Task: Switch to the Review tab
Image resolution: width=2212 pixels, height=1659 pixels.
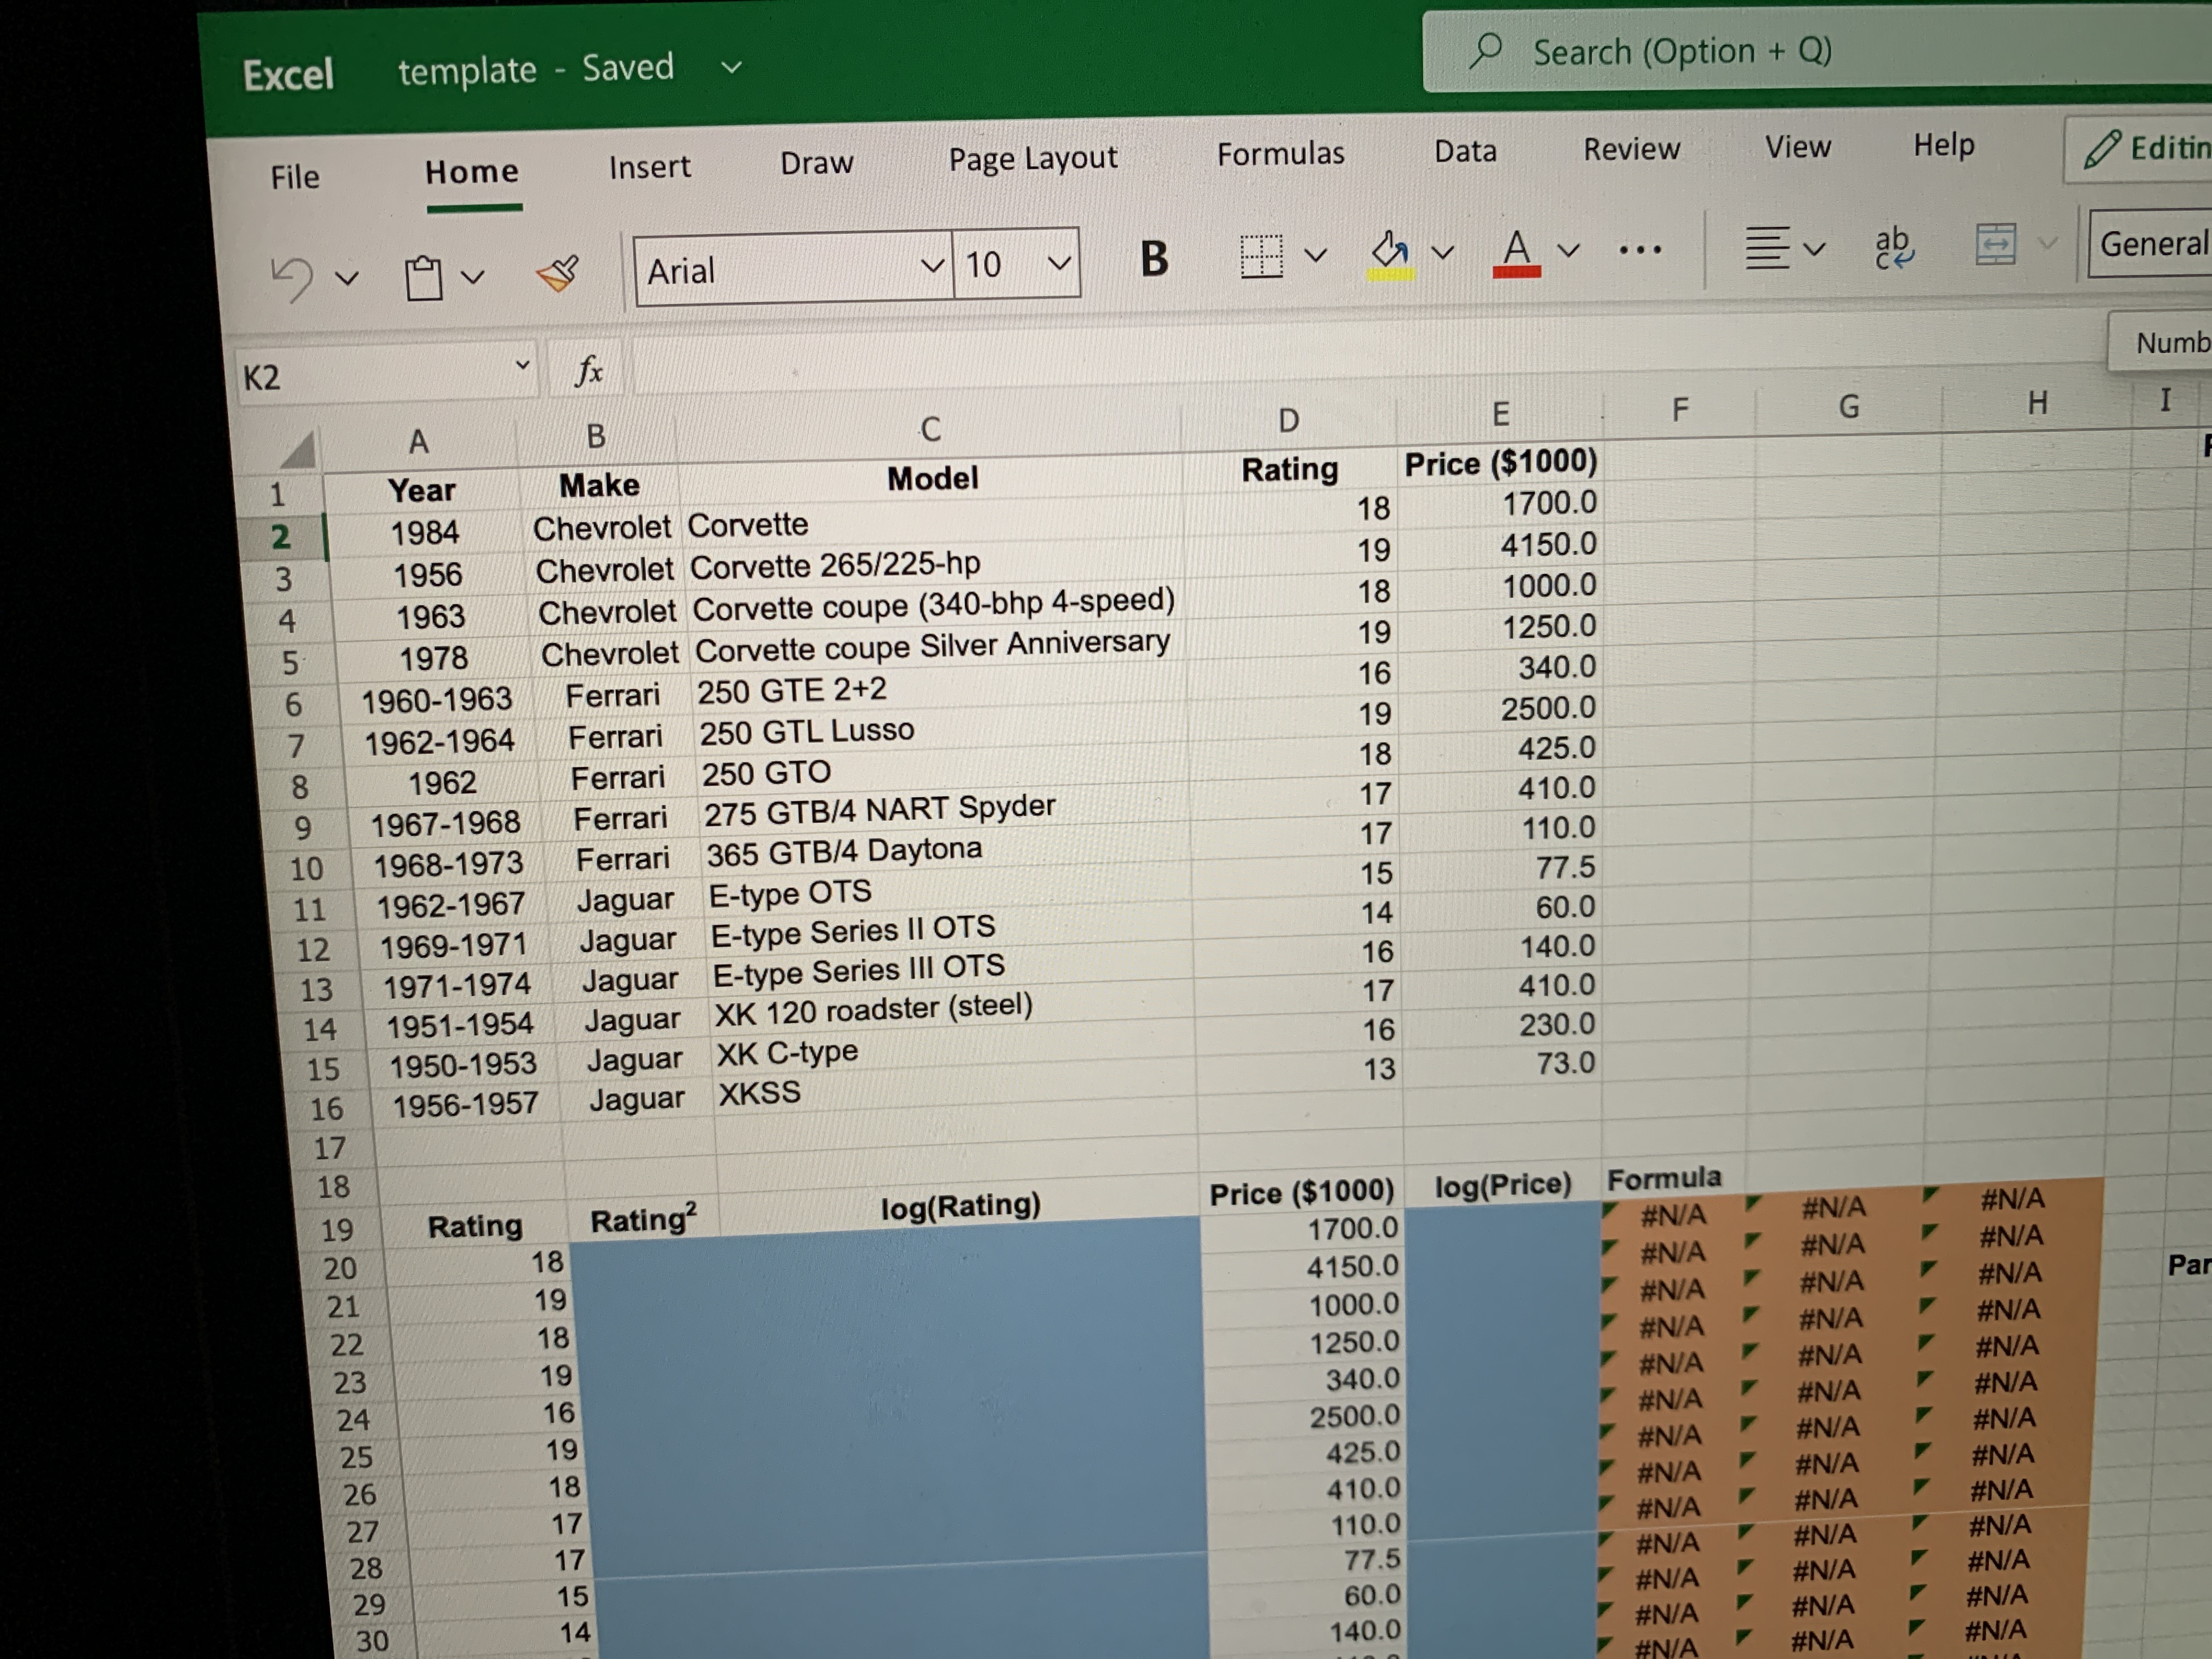Action: point(1631,149)
